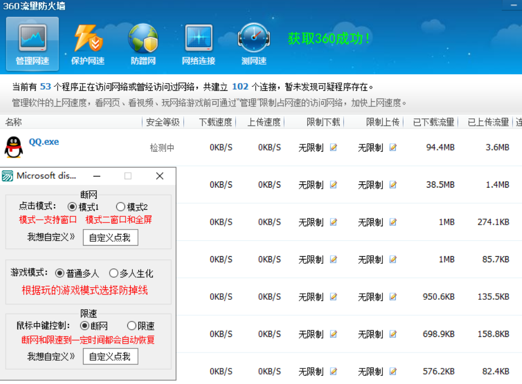Edit upload limit in the 698.9KB row

393,334
